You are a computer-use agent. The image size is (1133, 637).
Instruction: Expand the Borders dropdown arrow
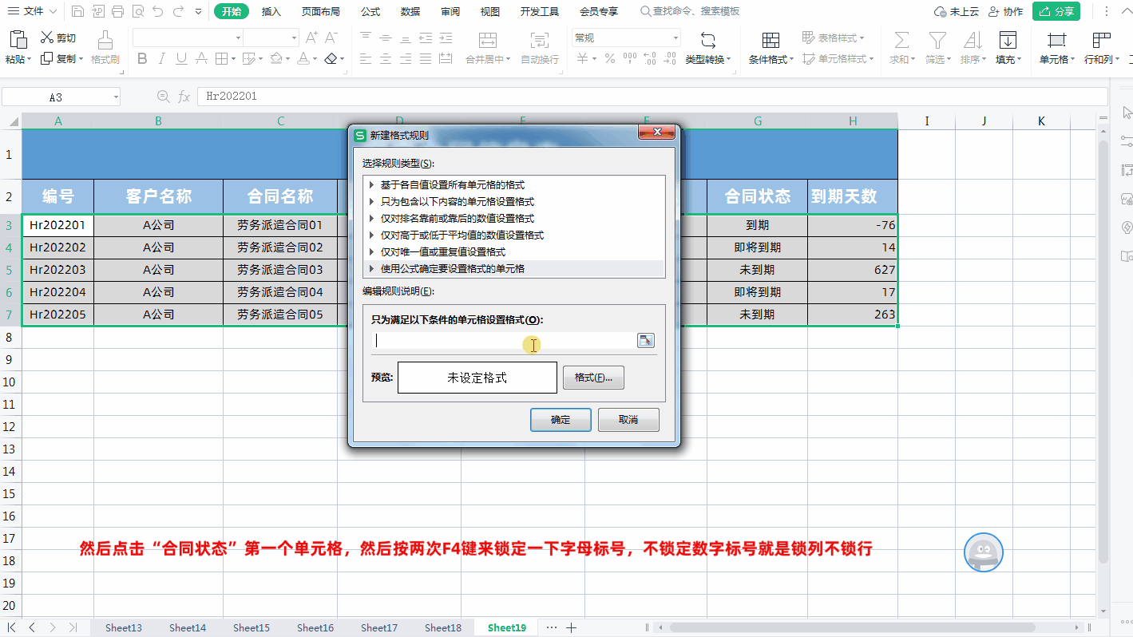click(x=232, y=58)
